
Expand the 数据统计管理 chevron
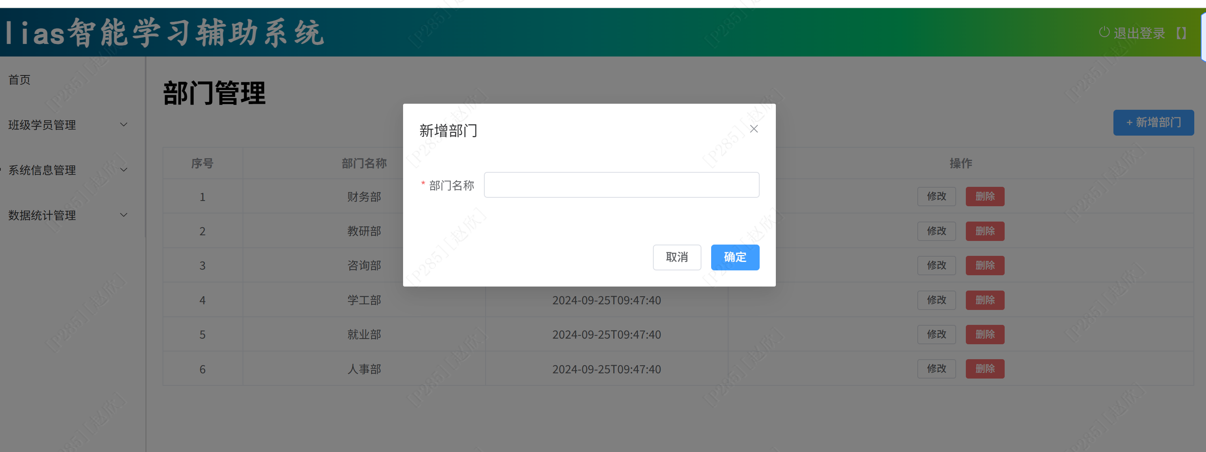click(124, 216)
